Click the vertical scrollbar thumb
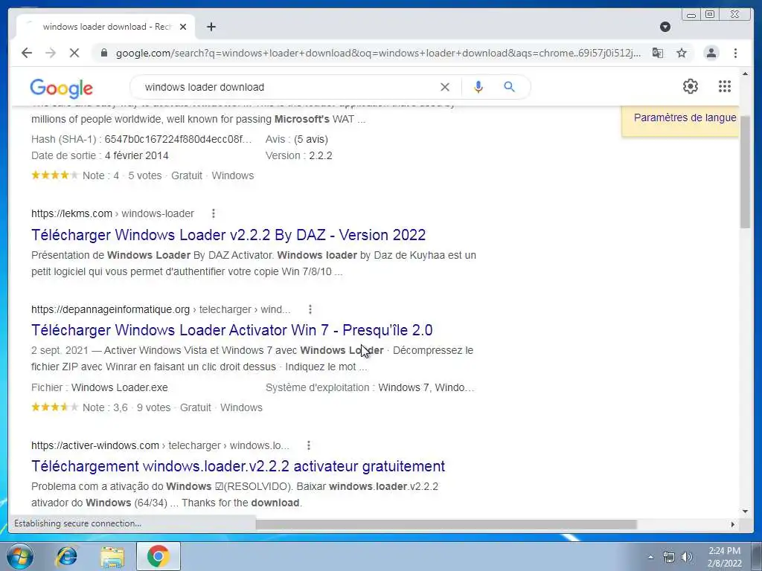 [746, 172]
